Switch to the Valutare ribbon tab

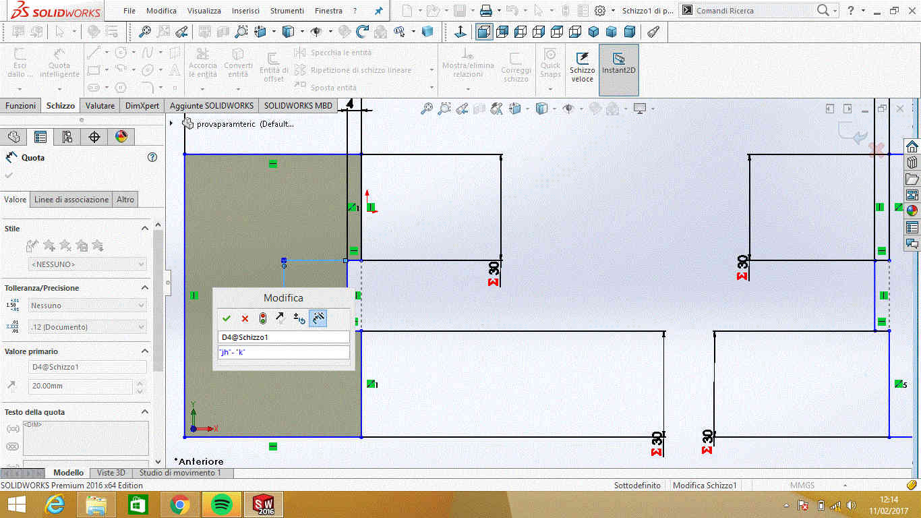pos(100,106)
